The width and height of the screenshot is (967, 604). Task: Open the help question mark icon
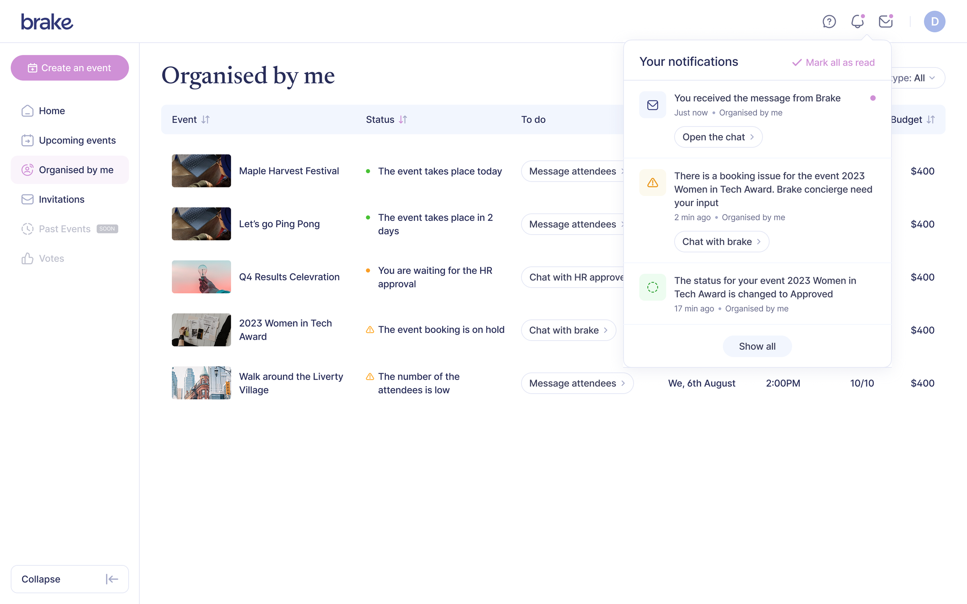(829, 22)
